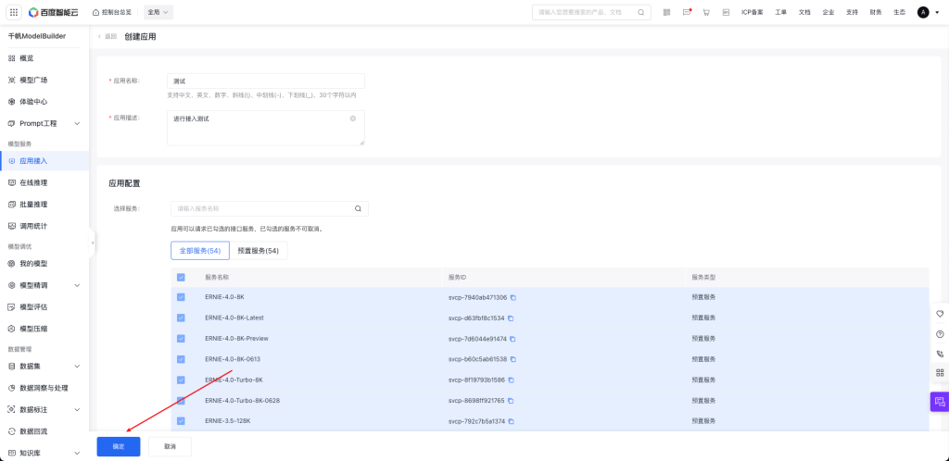Open the app grid menu icon top-left
This screenshot has width=949, height=461.
coord(13,12)
